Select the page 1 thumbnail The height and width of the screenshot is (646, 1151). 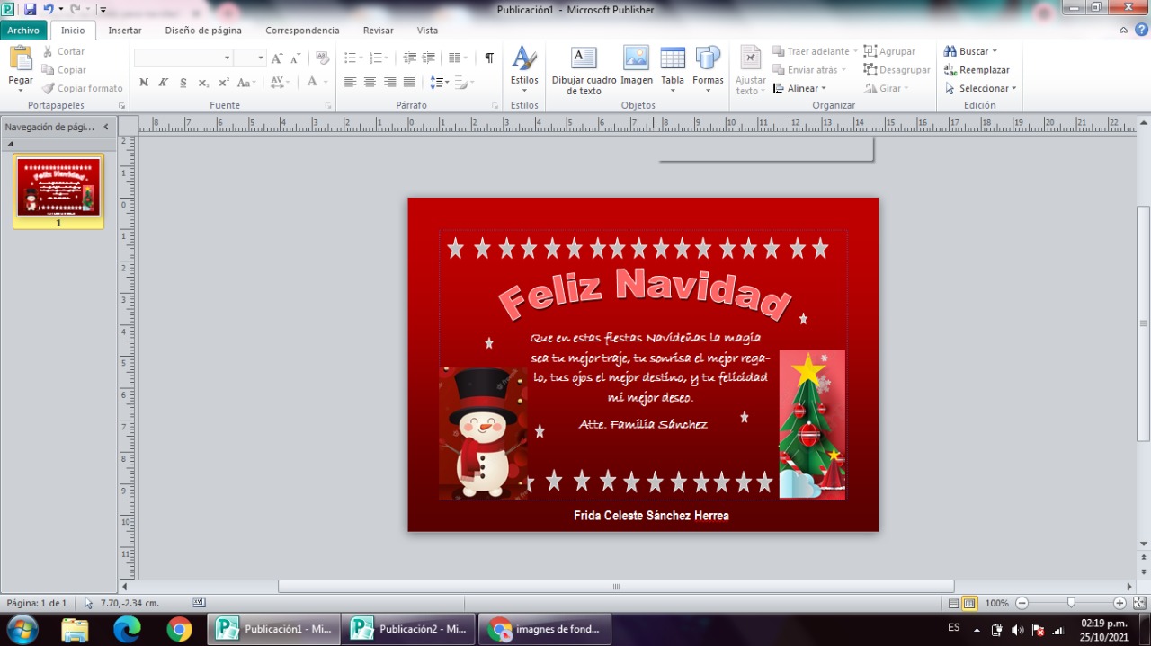coord(58,187)
